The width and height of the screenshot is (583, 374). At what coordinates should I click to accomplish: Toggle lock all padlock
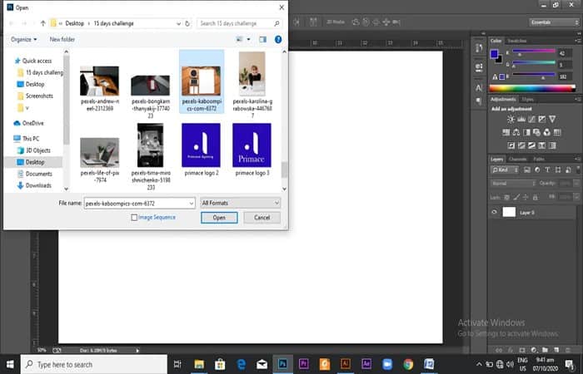pyautogui.click(x=535, y=198)
